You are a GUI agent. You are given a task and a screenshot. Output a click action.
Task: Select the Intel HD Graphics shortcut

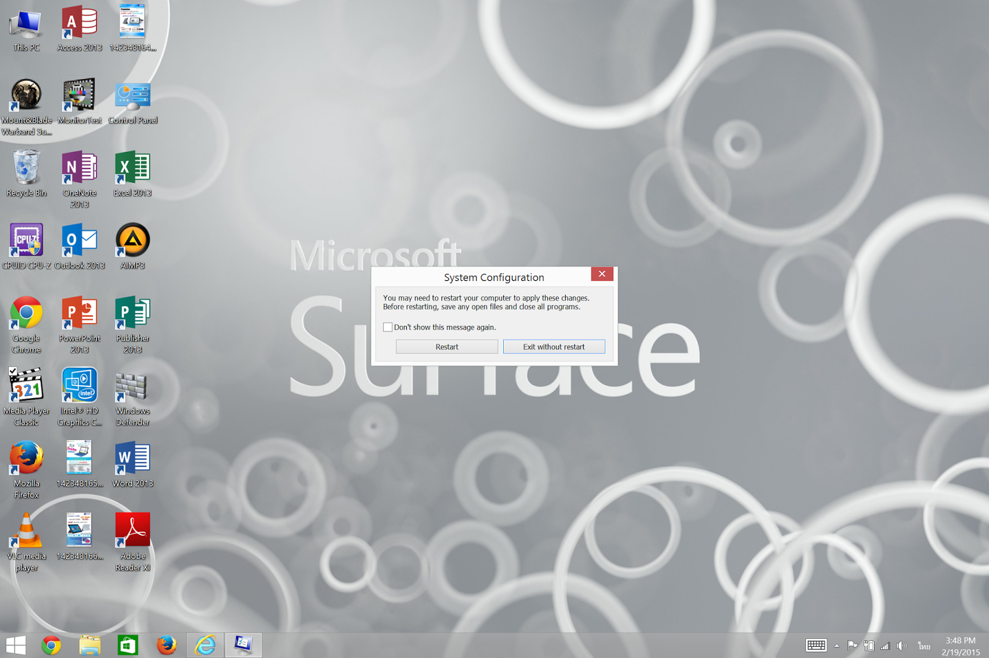[80, 398]
